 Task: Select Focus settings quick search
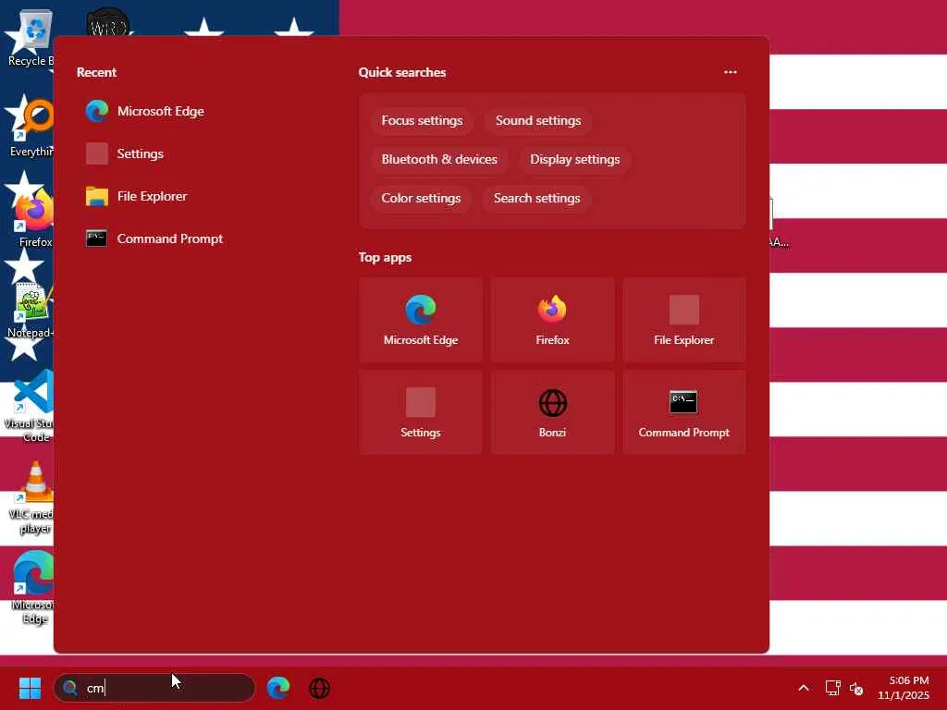coord(422,121)
